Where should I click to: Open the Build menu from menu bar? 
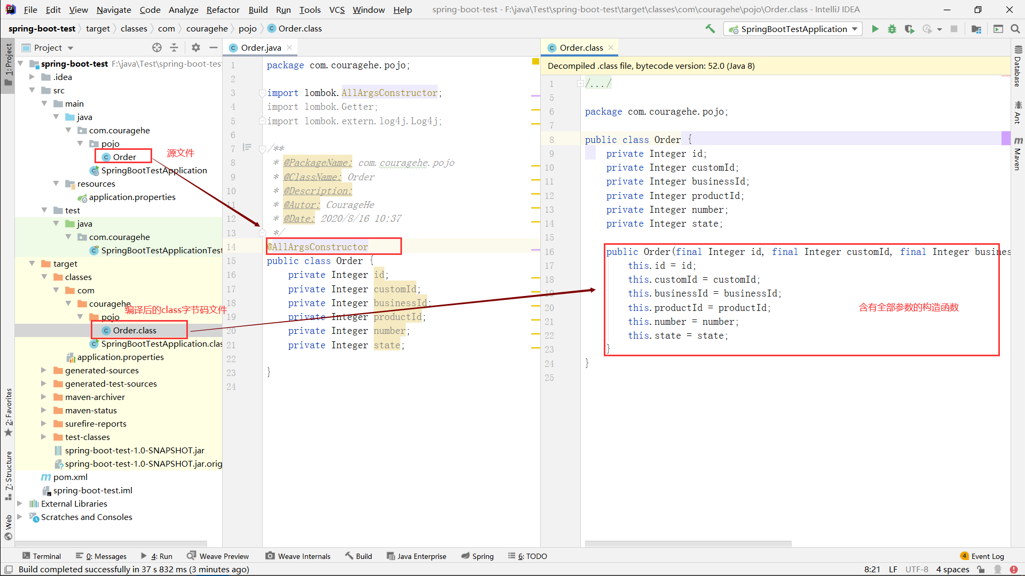[x=257, y=9]
